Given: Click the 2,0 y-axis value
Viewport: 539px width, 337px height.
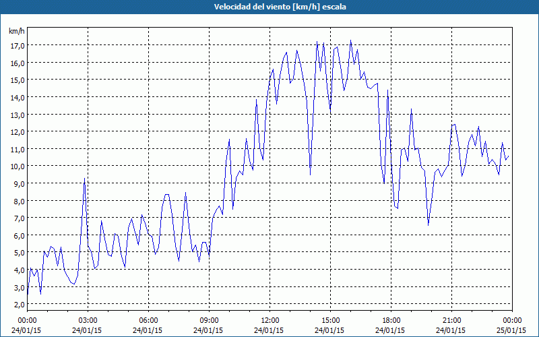Looking at the screenshot, I should point(18,305).
